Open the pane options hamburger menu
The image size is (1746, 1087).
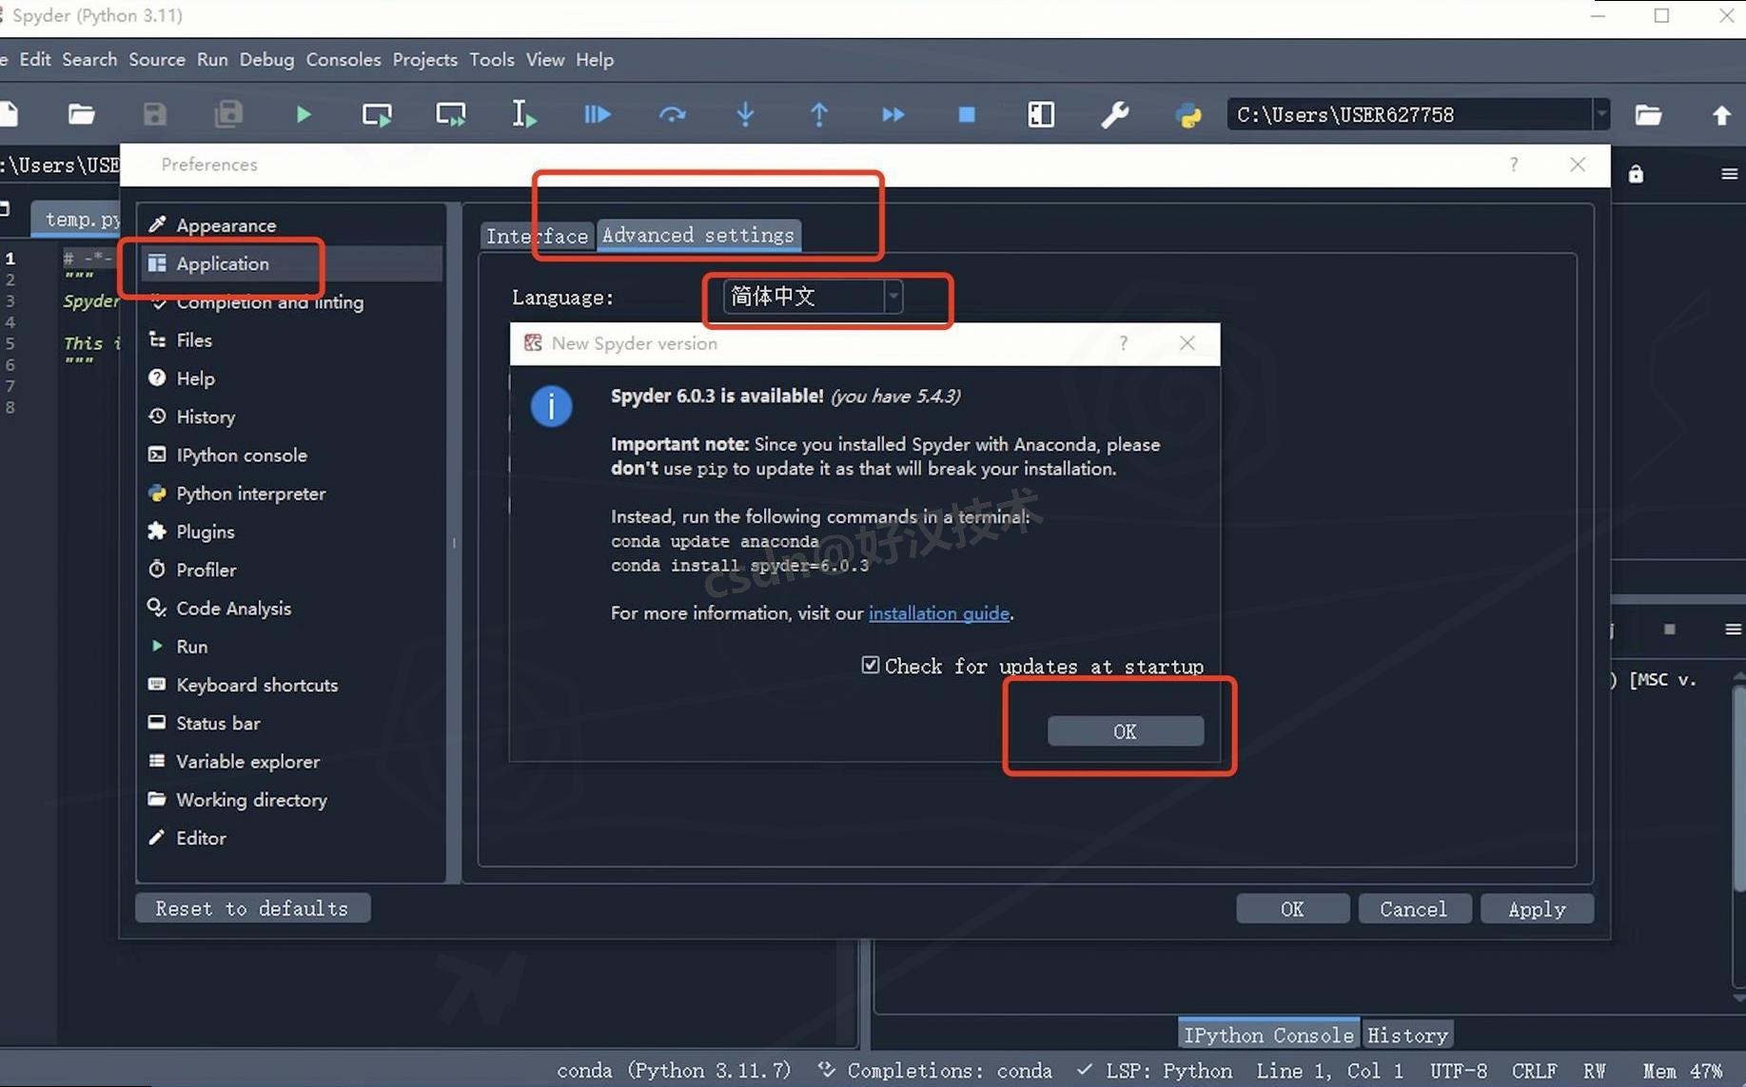1729,174
